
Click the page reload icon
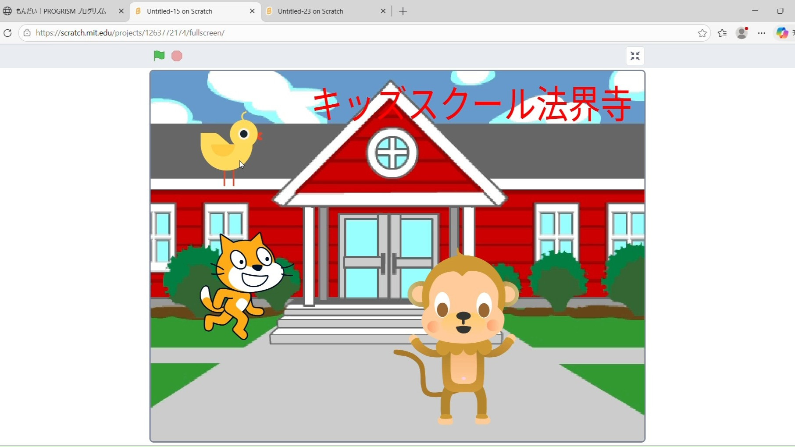coord(7,33)
